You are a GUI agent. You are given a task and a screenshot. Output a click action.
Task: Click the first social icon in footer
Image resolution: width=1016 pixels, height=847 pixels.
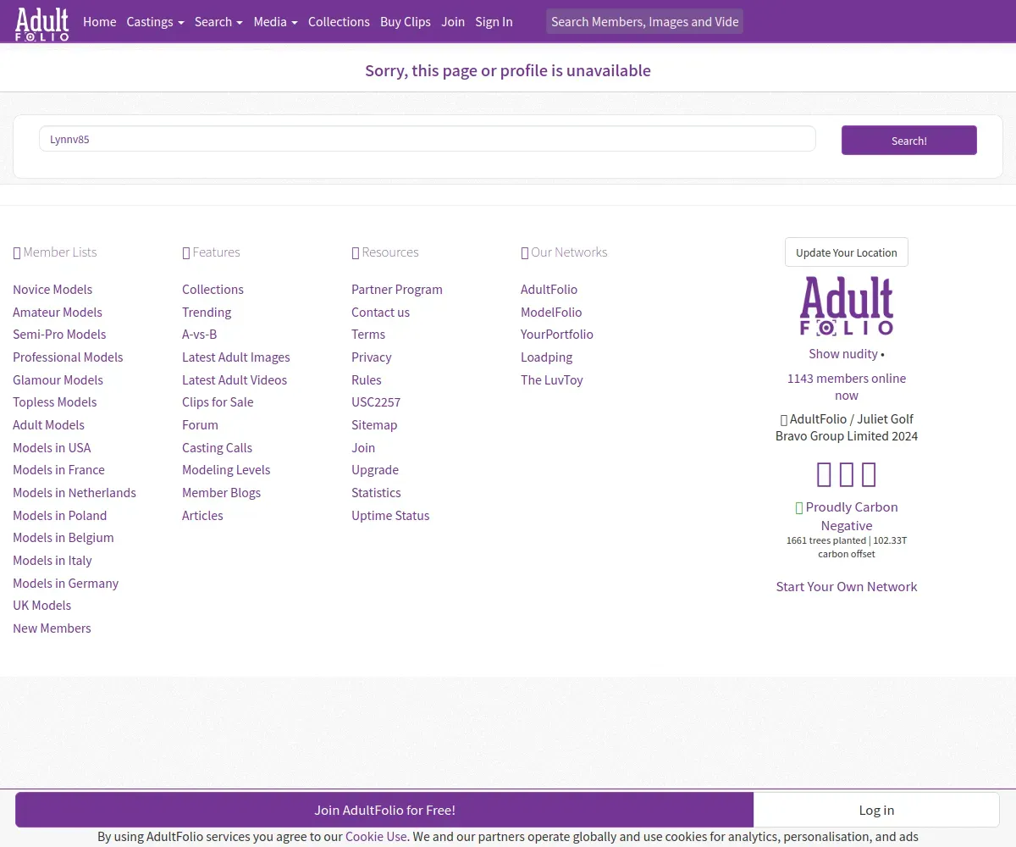(x=824, y=474)
